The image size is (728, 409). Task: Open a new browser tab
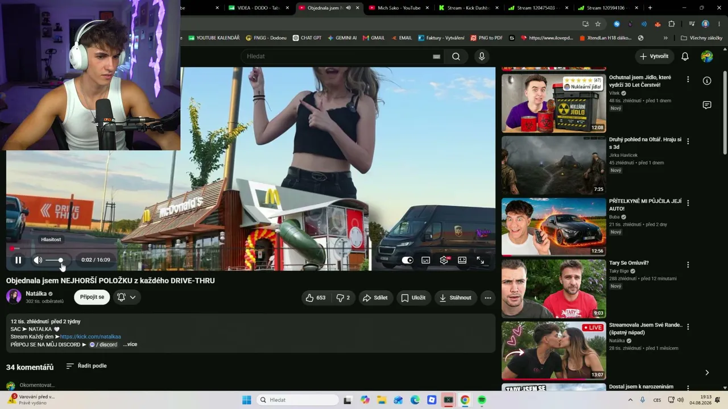click(650, 8)
